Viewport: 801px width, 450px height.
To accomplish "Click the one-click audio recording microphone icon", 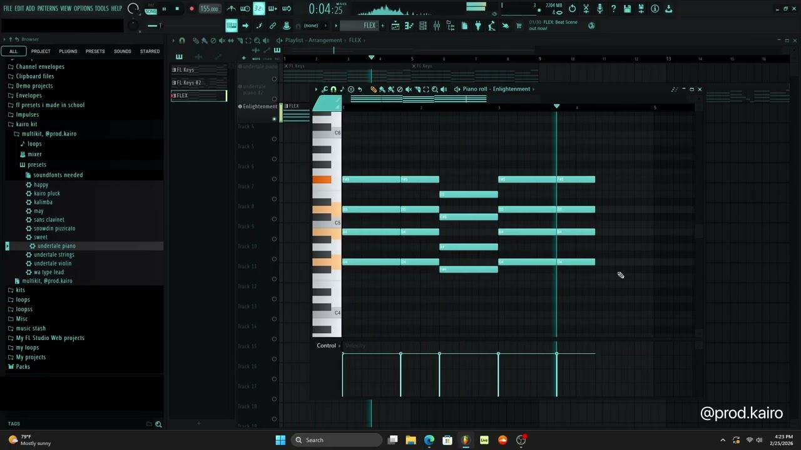I will (x=599, y=9).
